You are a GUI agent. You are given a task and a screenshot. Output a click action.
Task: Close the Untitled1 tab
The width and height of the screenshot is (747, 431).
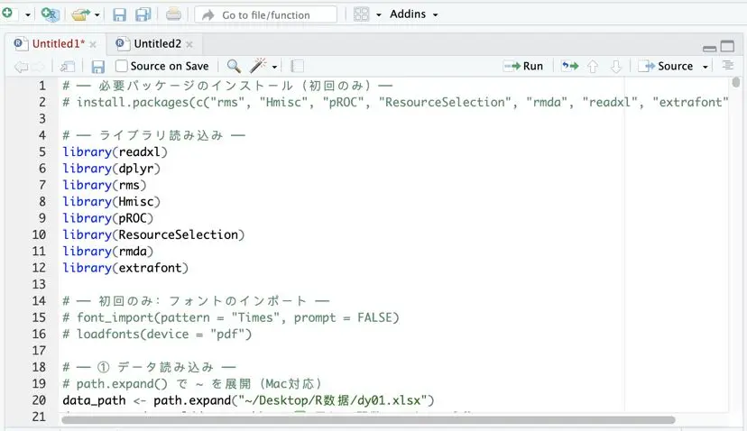click(93, 45)
